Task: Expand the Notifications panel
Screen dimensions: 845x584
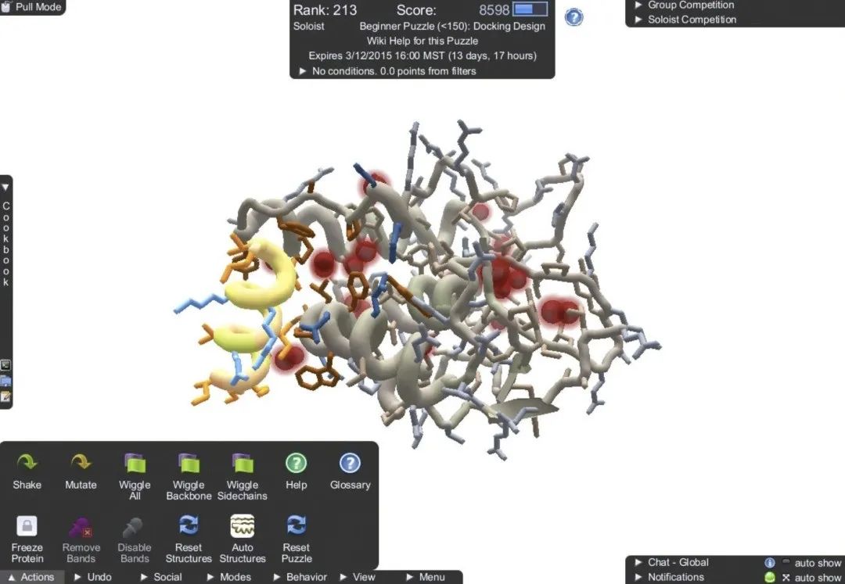Action: click(x=638, y=578)
